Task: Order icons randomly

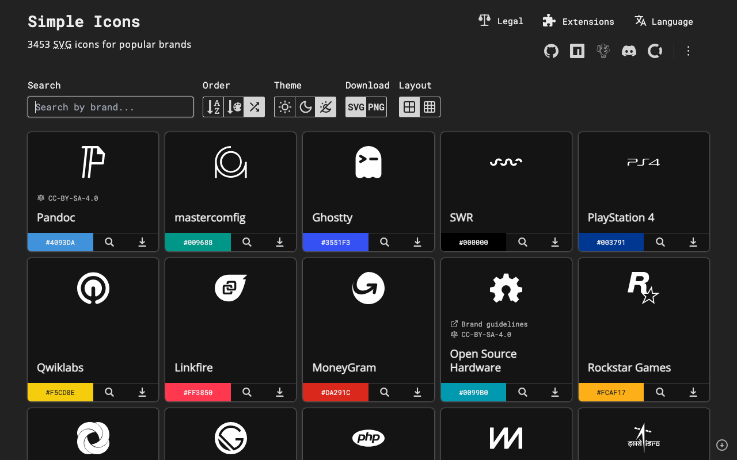Action: click(254, 107)
